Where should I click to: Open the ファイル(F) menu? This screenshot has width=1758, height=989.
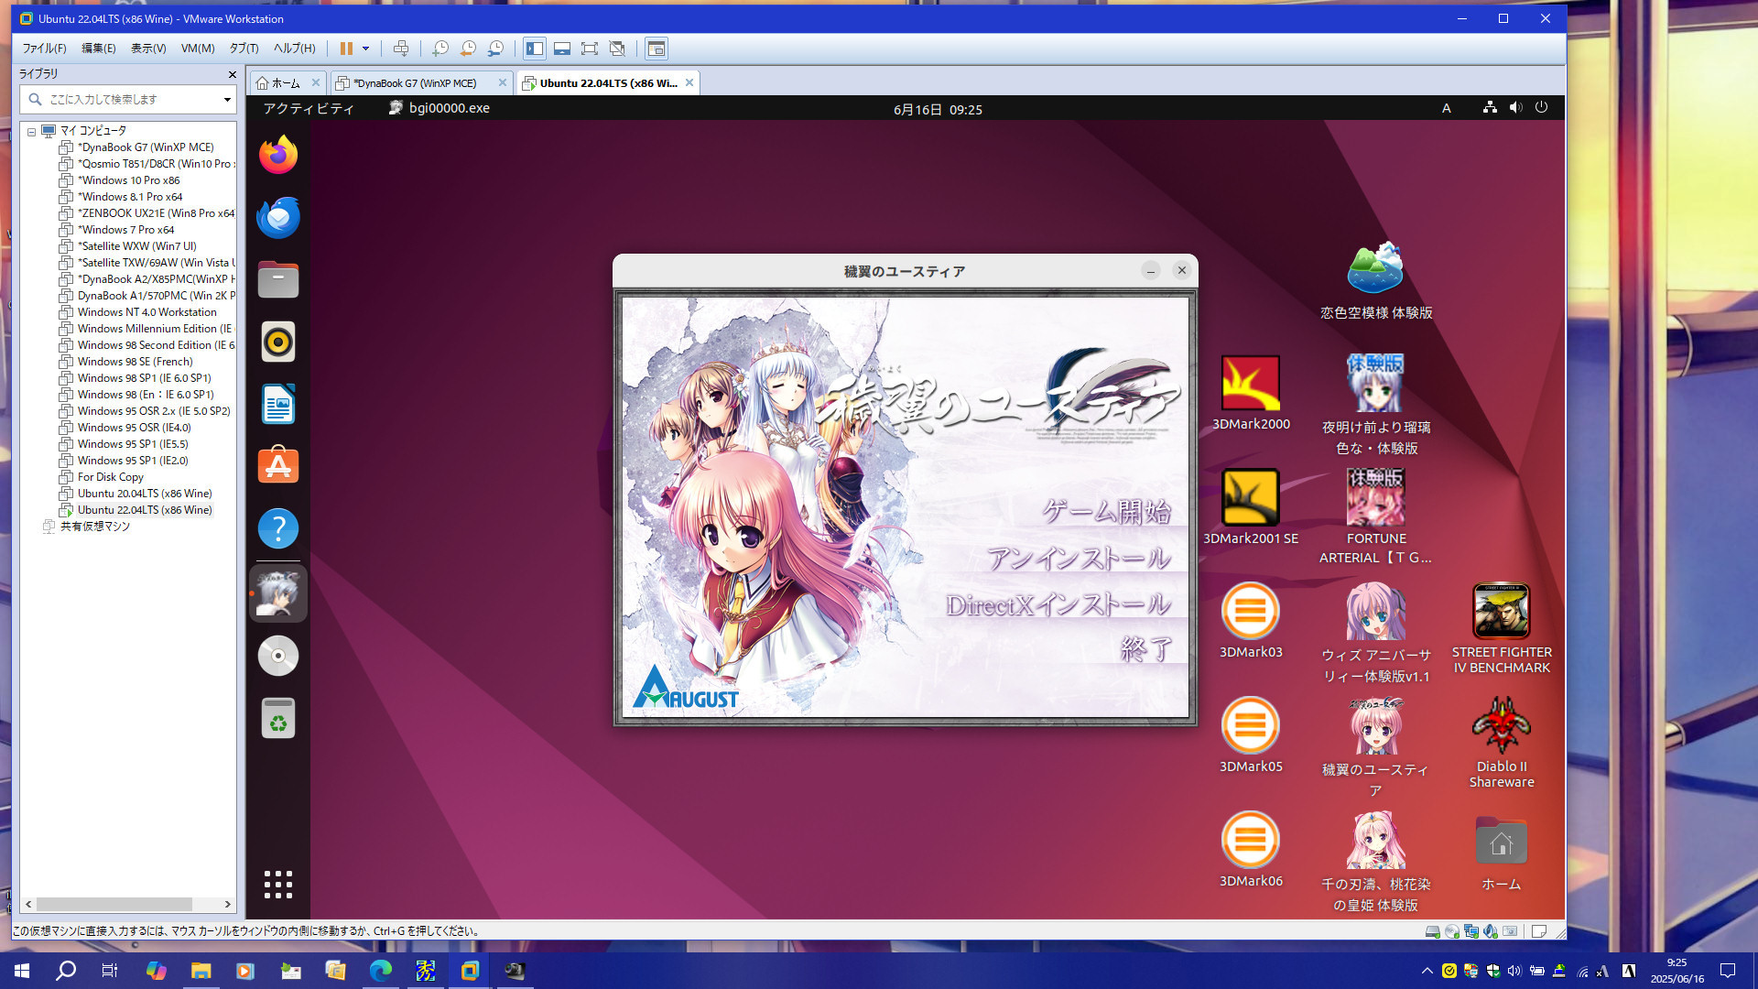(x=45, y=49)
